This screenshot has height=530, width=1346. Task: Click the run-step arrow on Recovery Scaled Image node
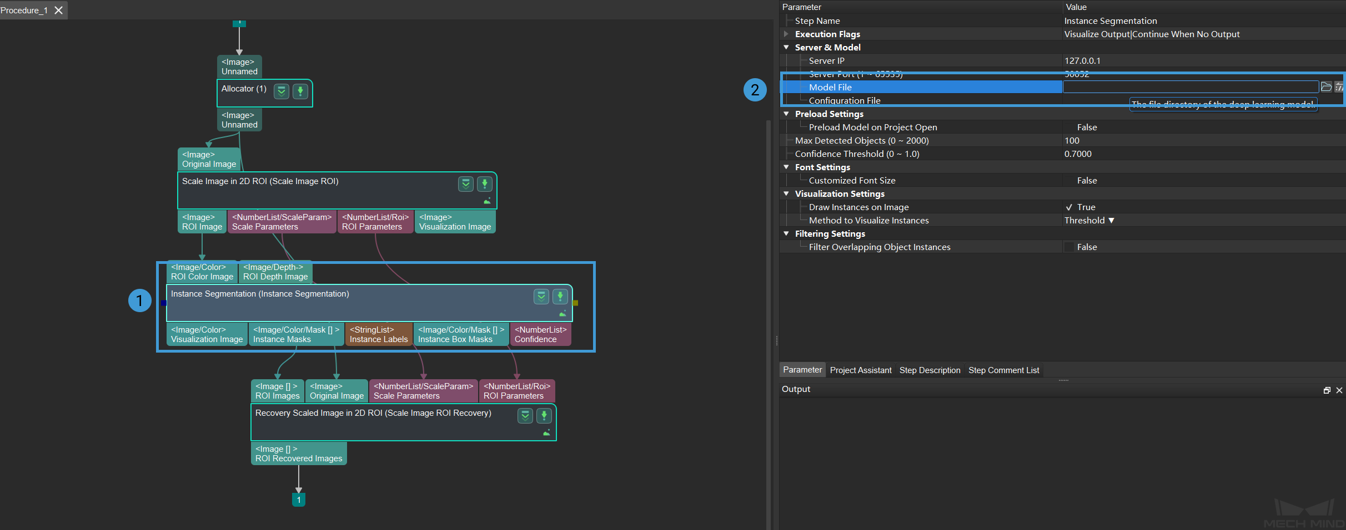point(544,415)
